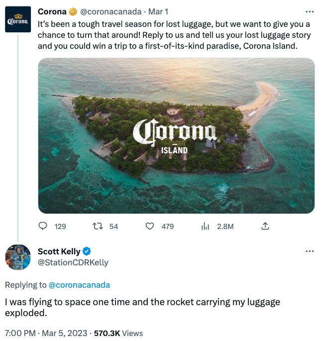Like the Corona tweet with heart icon

(149, 226)
